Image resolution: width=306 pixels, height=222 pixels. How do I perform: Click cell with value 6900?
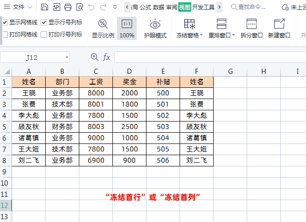(96, 160)
